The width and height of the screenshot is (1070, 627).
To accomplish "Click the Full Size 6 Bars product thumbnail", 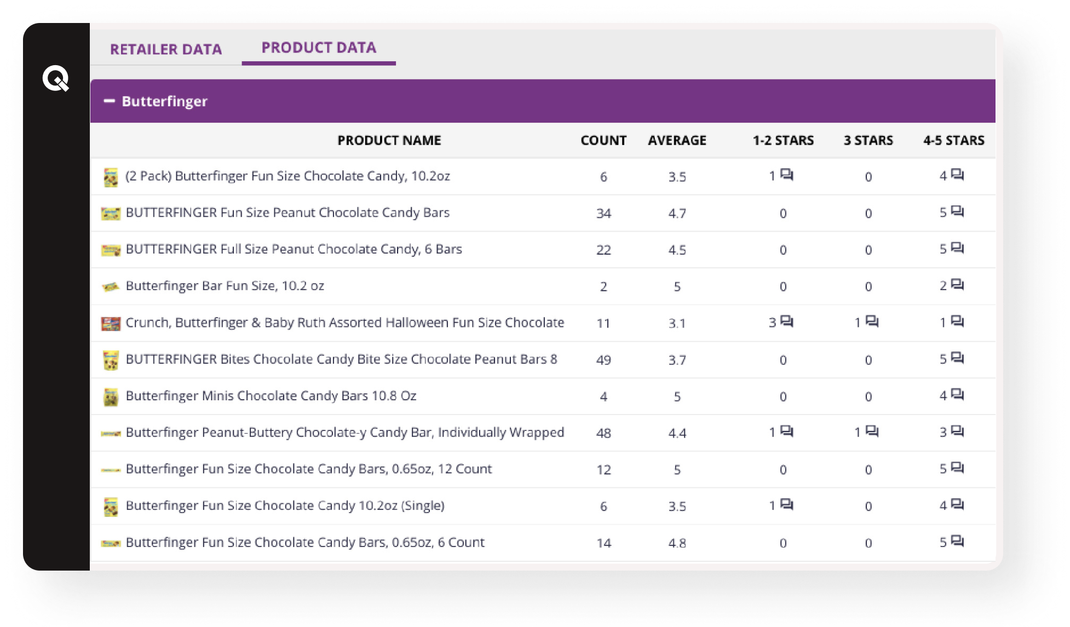I will (x=111, y=250).
